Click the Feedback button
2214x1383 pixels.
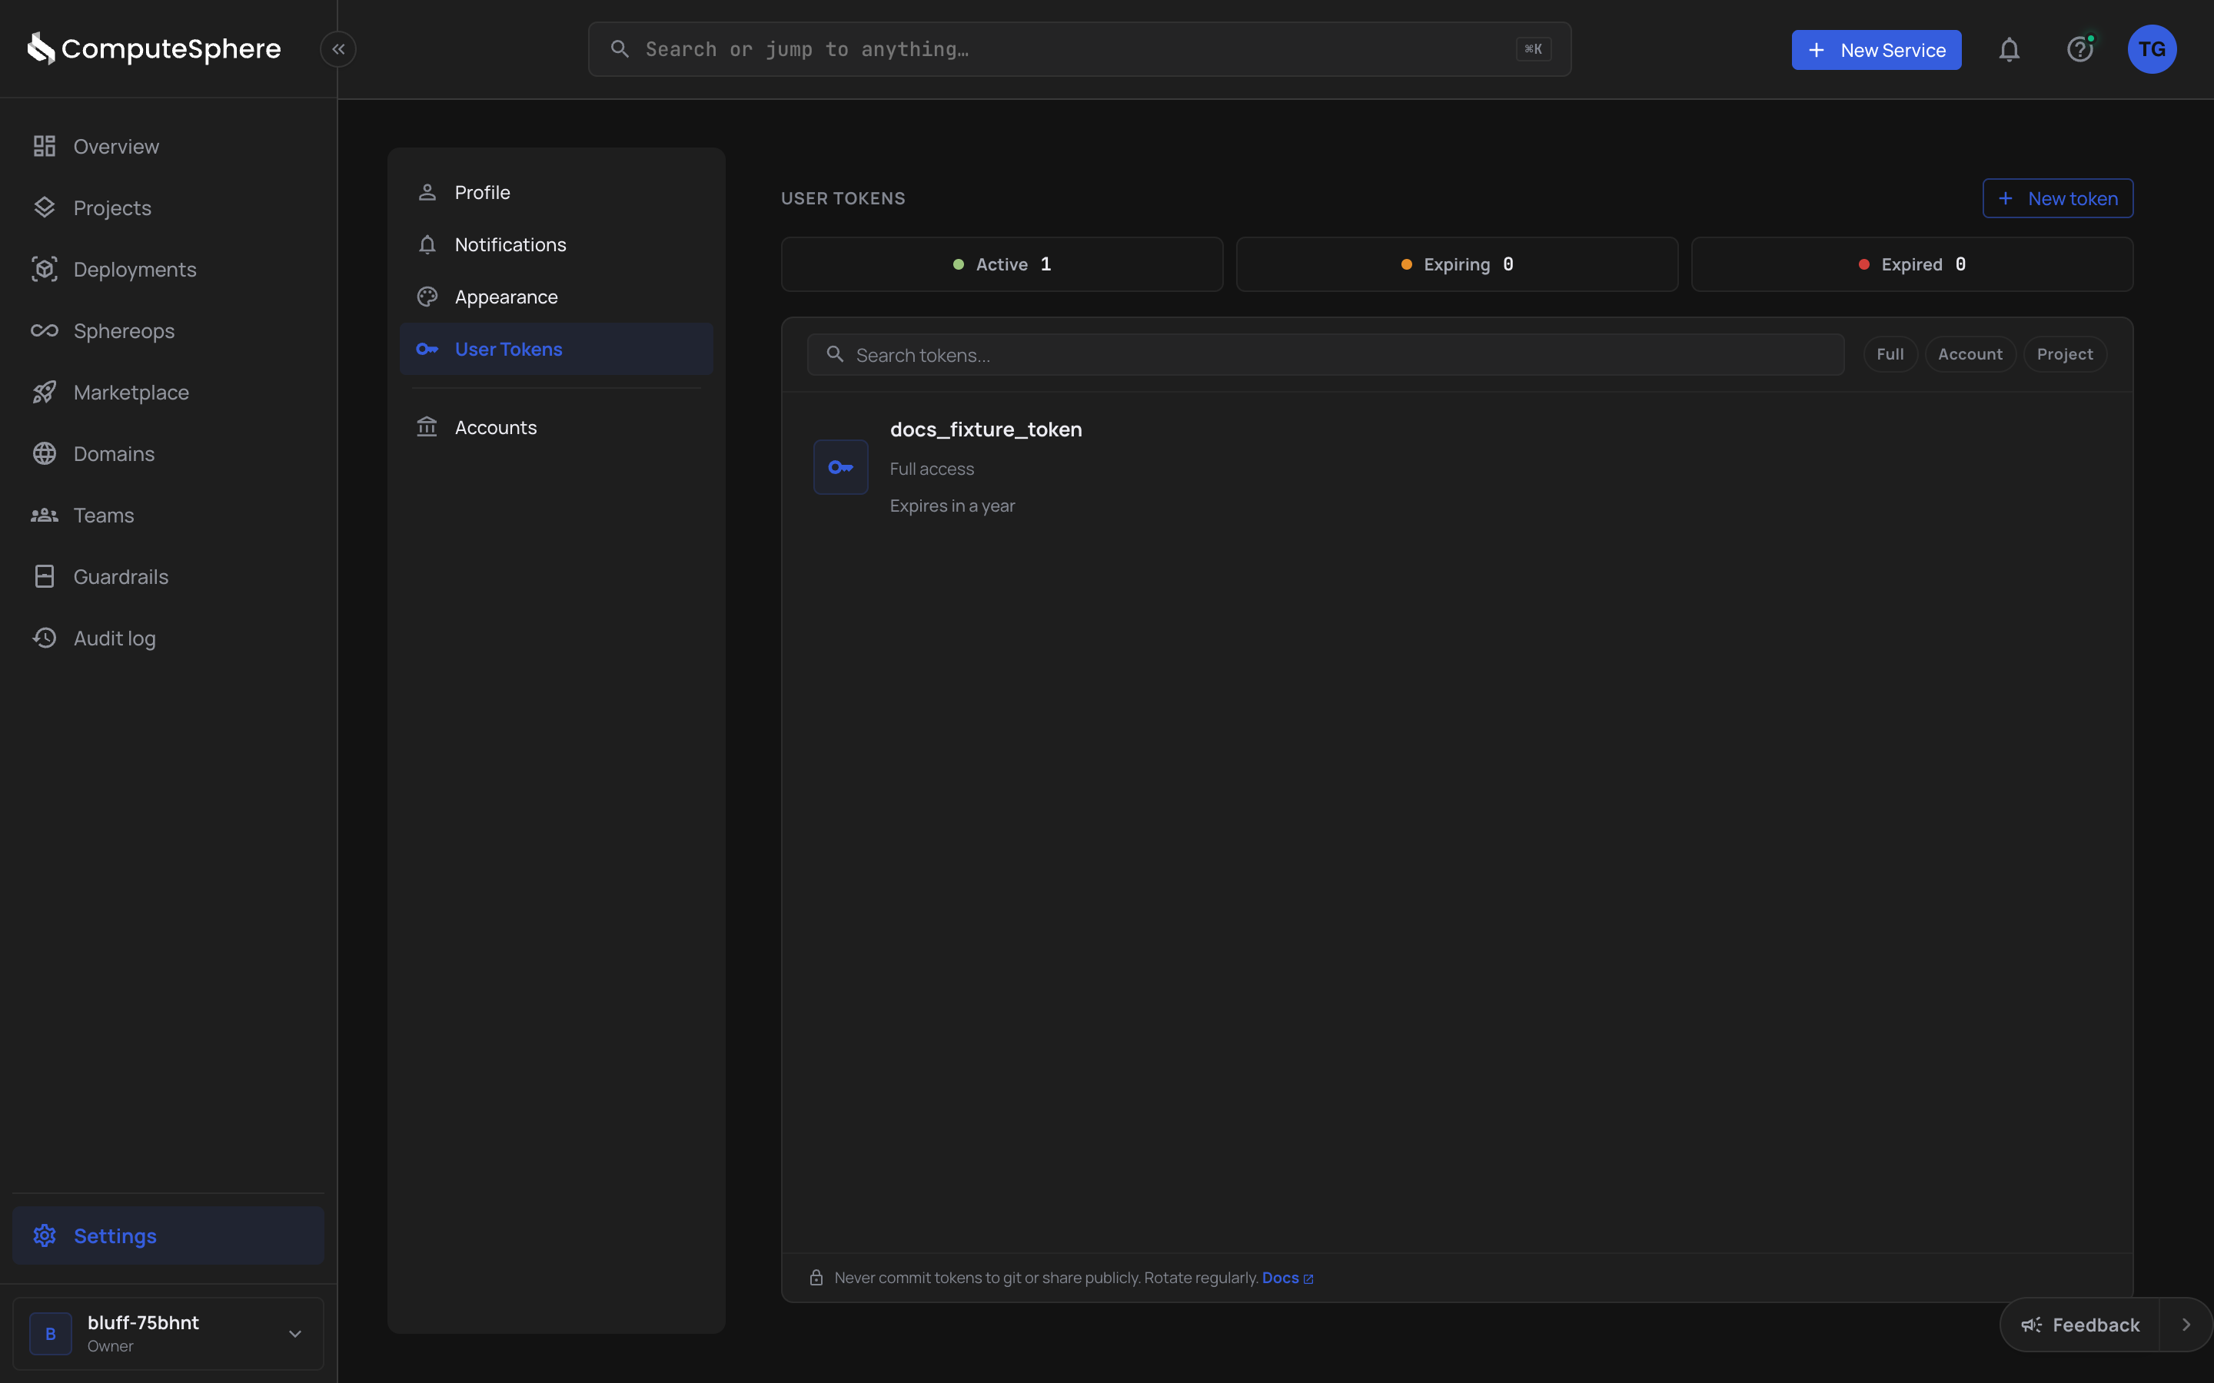[x=2080, y=1325]
